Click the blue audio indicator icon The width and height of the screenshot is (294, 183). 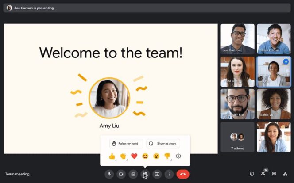(x=286, y=61)
